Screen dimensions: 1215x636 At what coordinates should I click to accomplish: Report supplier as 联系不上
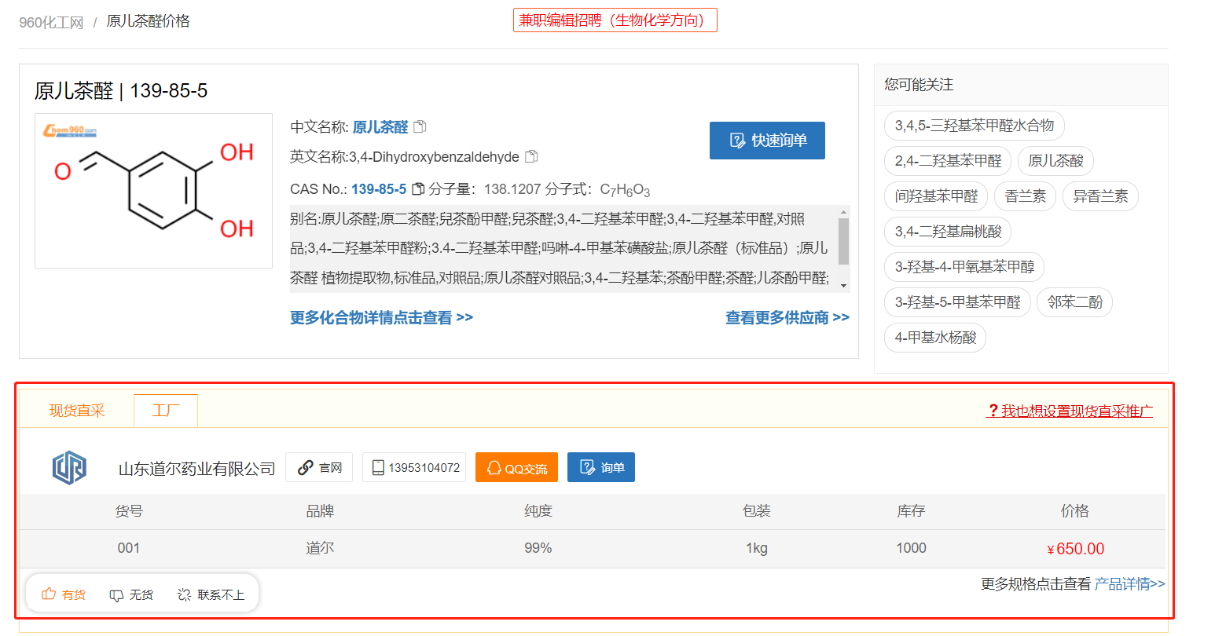211,594
